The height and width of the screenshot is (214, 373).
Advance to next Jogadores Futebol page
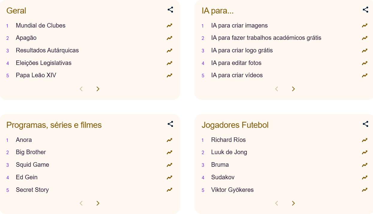pyautogui.click(x=293, y=203)
